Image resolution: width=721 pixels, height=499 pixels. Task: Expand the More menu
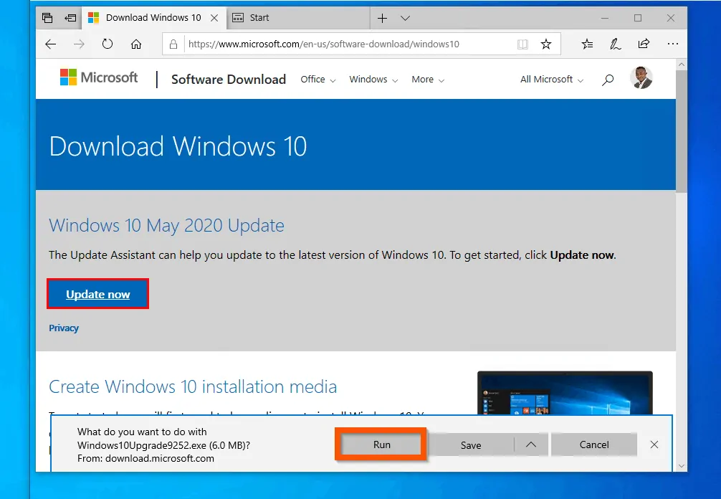[428, 80]
